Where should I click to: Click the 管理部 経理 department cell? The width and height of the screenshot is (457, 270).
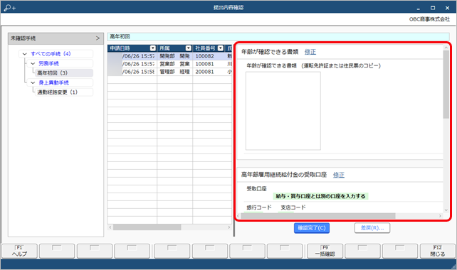tap(174, 72)
